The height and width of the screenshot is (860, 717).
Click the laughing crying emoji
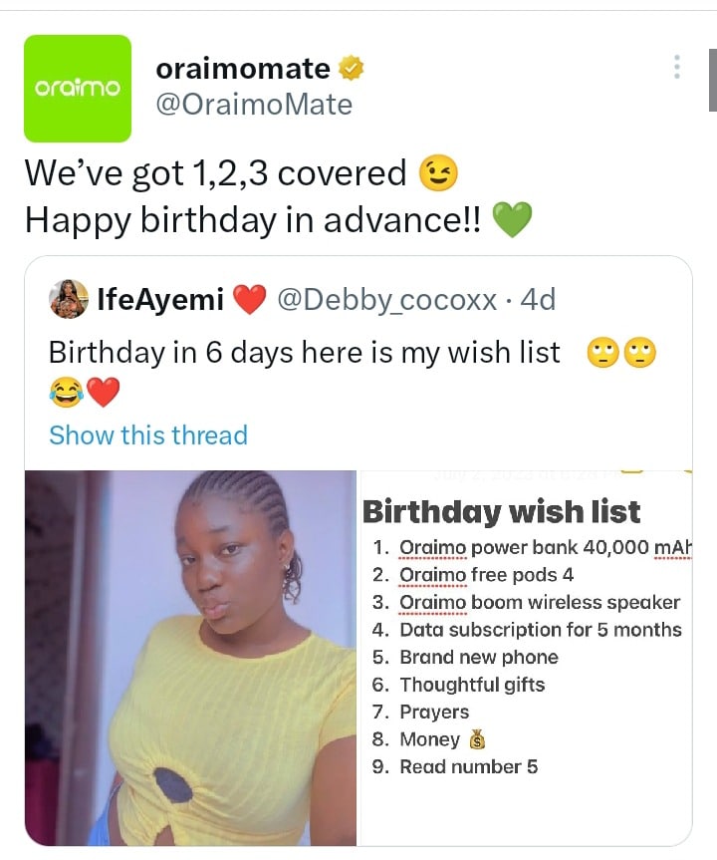point(66,392)
